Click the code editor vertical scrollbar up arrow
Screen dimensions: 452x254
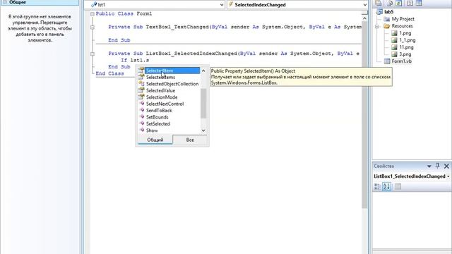coord(364,18)
